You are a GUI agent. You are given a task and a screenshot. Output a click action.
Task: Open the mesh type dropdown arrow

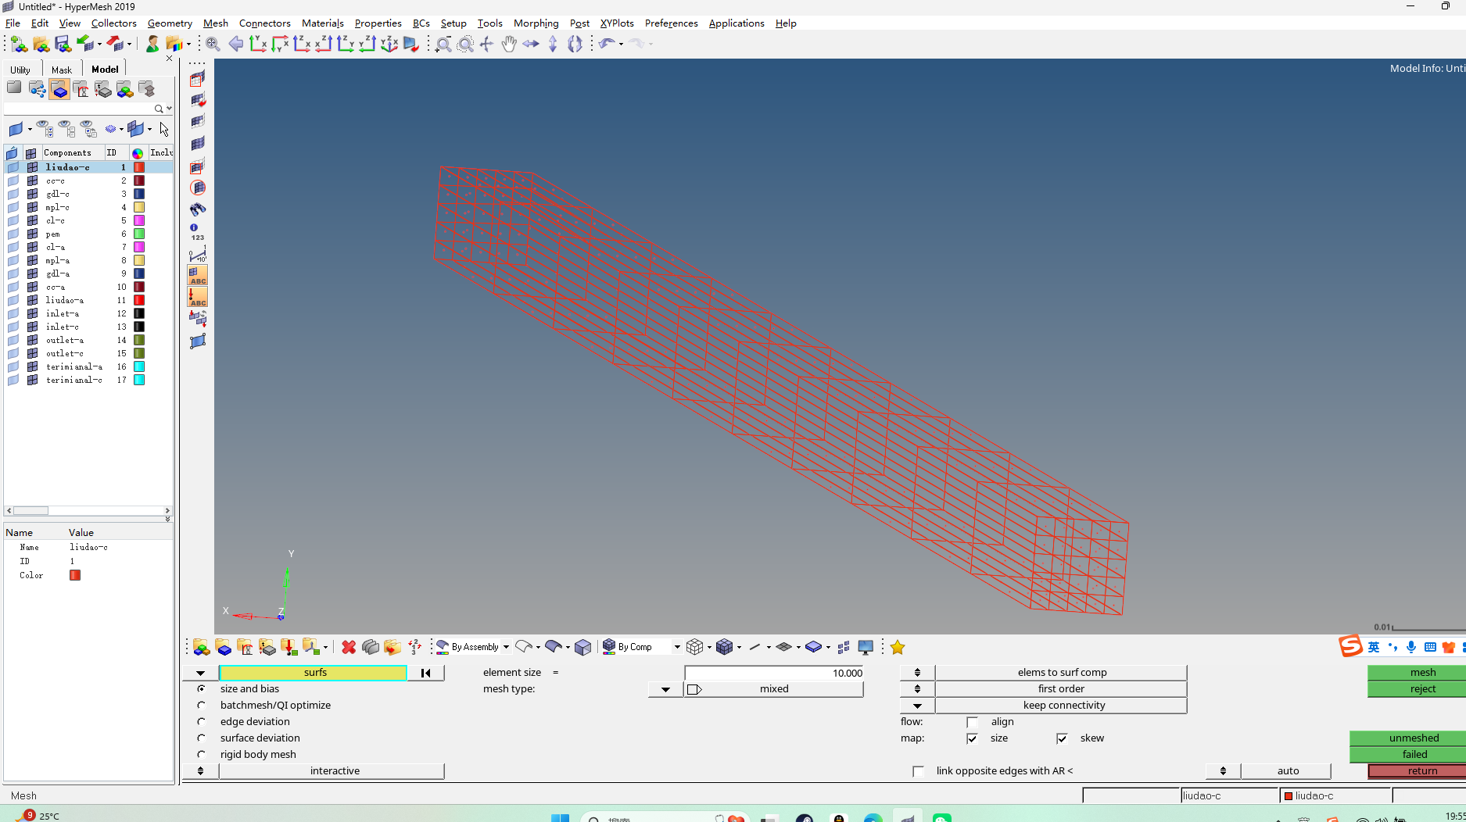point(665,689)
